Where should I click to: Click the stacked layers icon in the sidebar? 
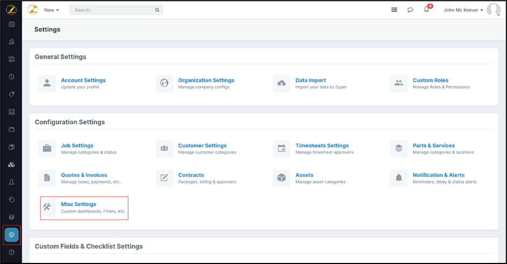11,217
